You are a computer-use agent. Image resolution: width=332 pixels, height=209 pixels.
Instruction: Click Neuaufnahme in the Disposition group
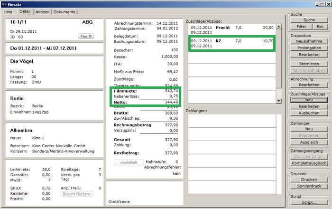click(x=309, y=42)
